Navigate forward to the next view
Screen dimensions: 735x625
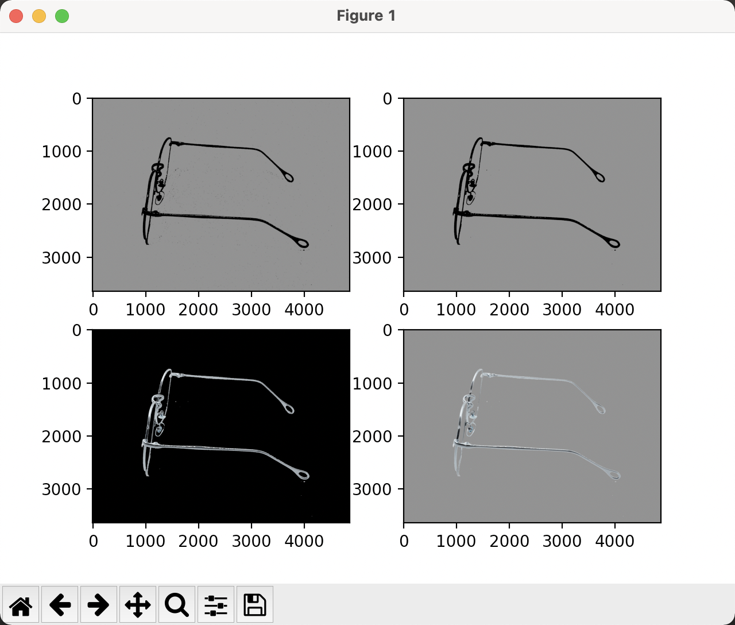click(98, 604)
